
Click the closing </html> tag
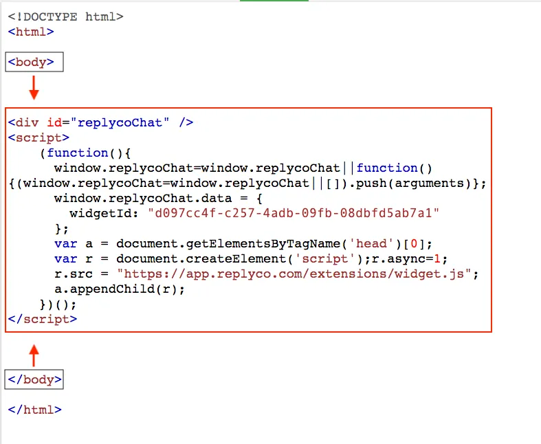35,410
